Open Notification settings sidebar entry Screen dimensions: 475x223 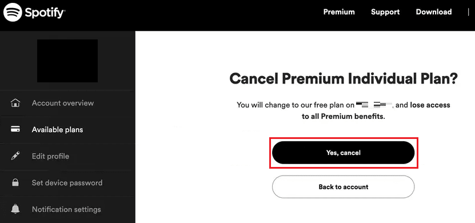[x=66, y=209]
